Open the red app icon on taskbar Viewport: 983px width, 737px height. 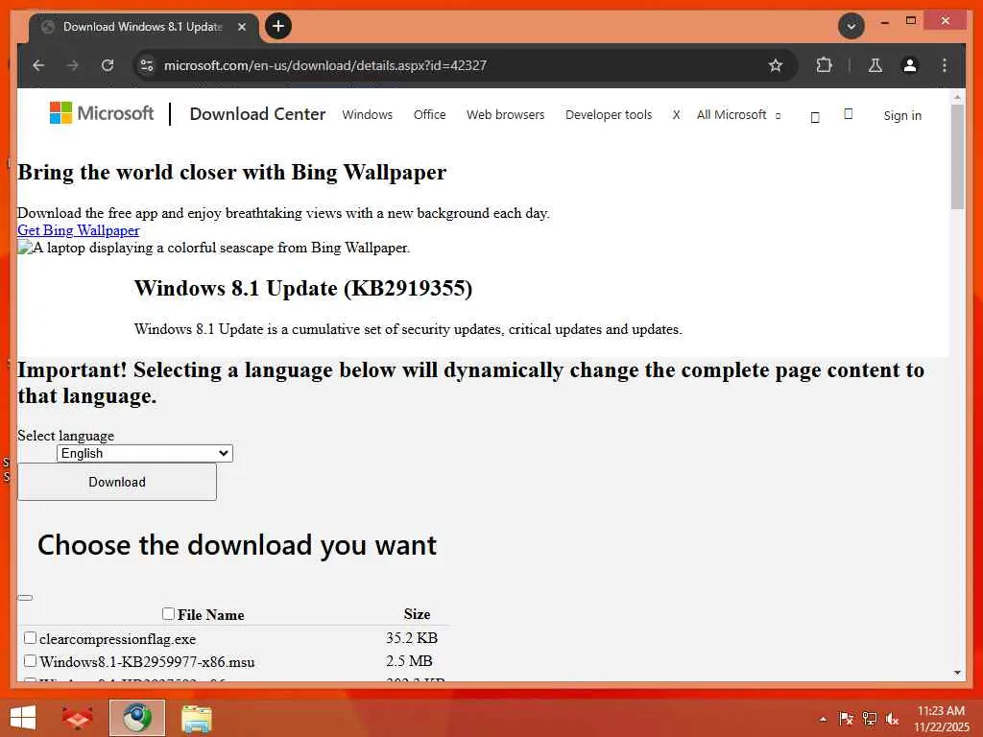click(x=78, y=718)
